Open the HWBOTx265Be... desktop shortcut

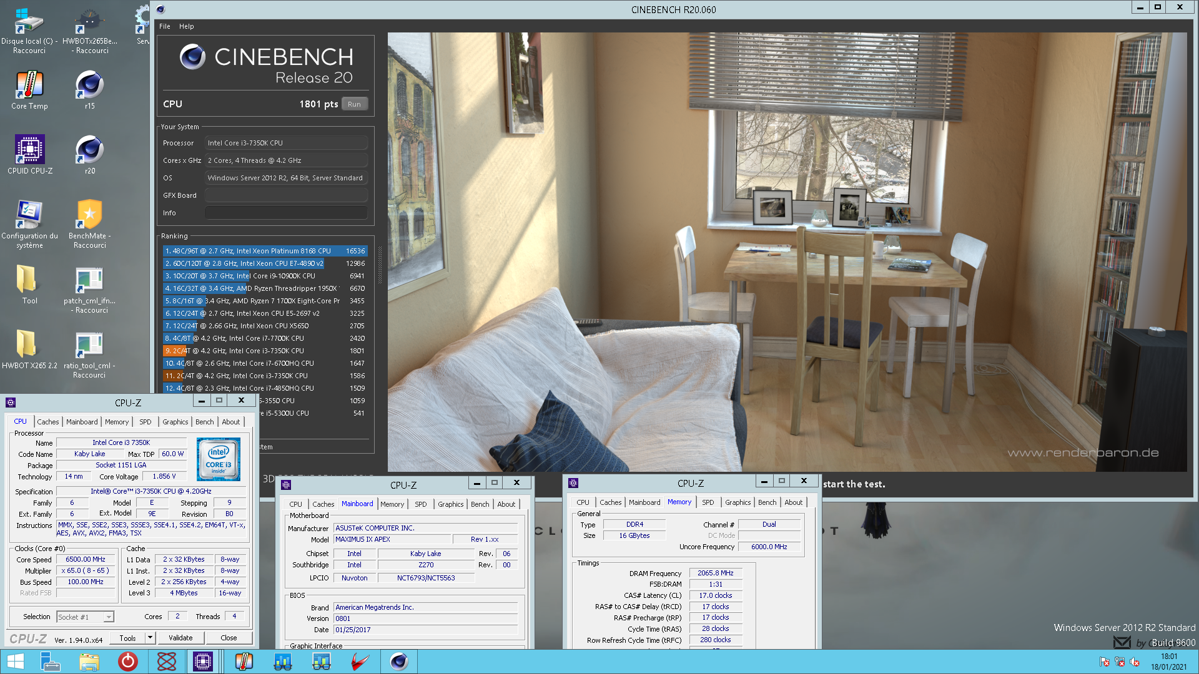[89, 30]
